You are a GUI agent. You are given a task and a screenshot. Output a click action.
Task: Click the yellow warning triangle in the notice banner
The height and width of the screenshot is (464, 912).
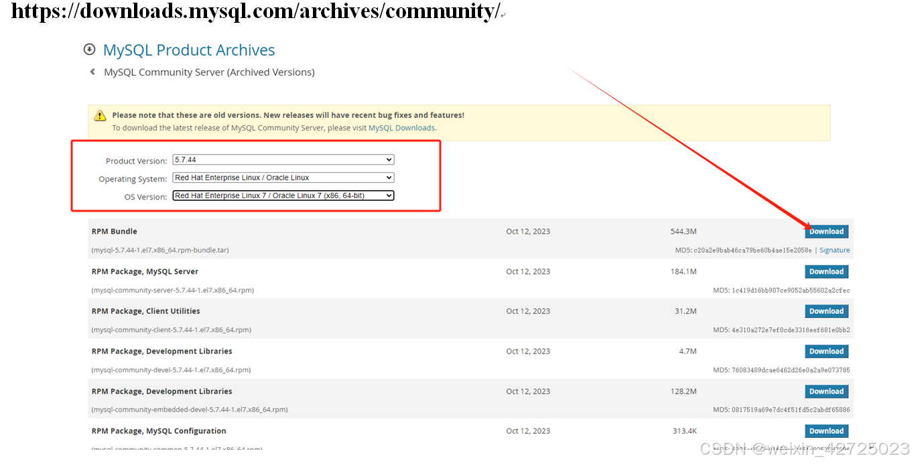(x=99, y=114)
